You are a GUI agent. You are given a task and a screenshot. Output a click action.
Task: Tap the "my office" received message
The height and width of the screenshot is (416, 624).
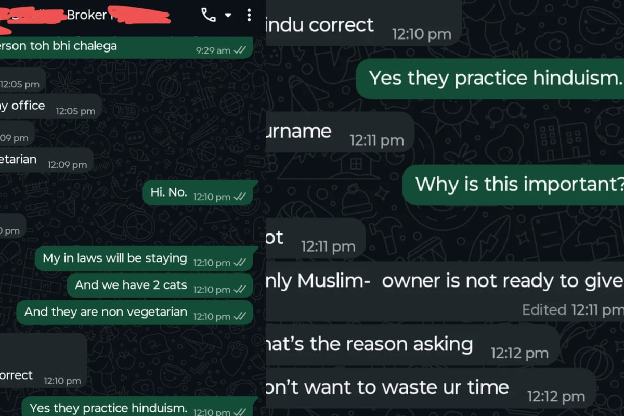coord(50,106)
